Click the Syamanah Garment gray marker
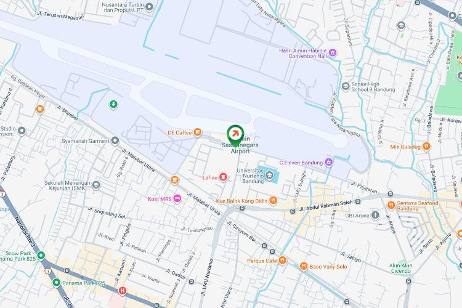This screenshot has height=308, width=462. coord(115,141)
